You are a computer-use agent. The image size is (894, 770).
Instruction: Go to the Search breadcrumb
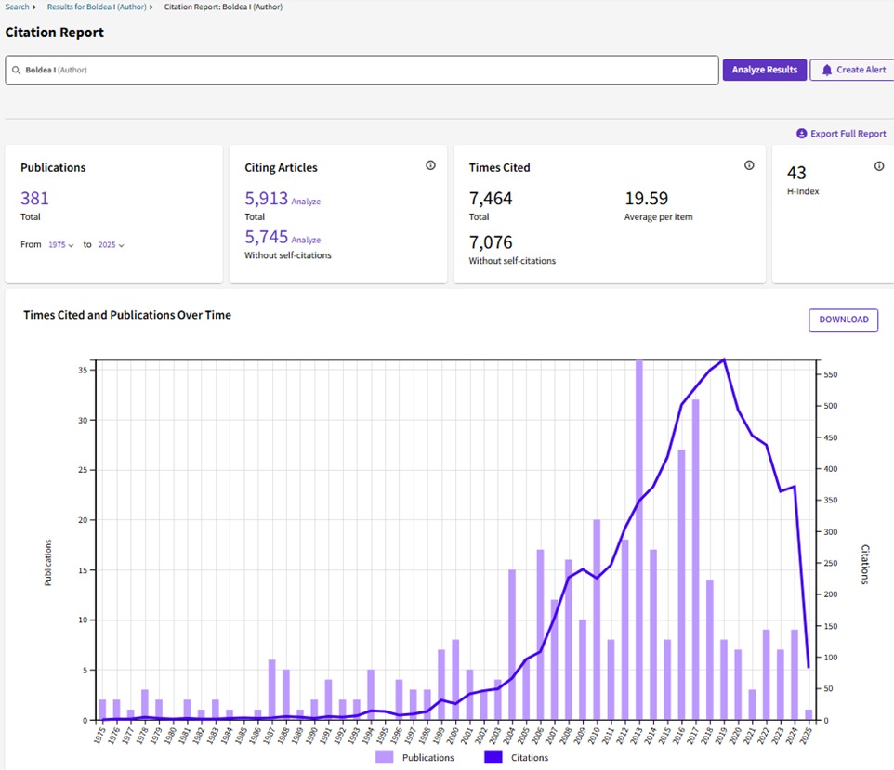[x=17, y=7]
